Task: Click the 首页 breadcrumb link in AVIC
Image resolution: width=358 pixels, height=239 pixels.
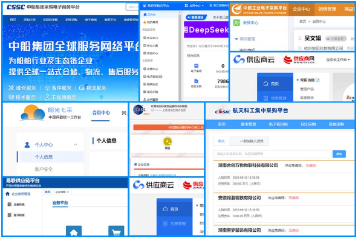Action: (x=302, y=21)
